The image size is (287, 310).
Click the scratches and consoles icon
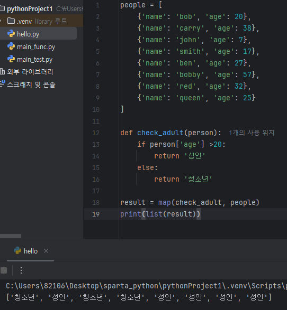pyautogui.click(x=2, y=83)
